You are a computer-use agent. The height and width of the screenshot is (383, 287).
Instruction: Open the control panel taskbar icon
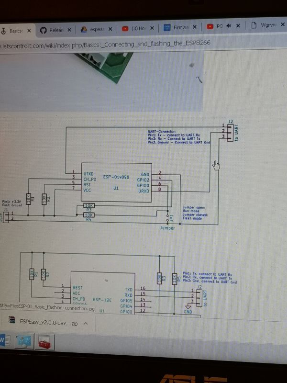tap(24, 341)
